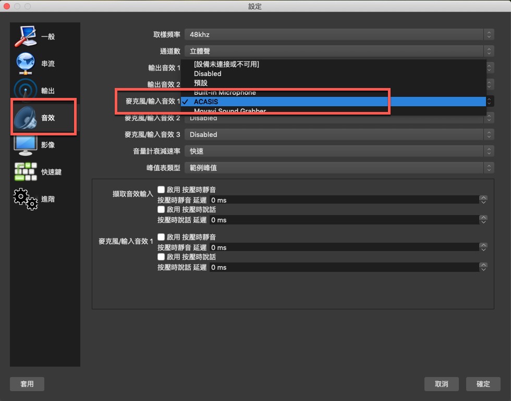The width and height of the screenshot is (511, 401).
Task: Click the arrows of the 麥克風/輸入音效 2 dropdown
Action: point(490,118)
